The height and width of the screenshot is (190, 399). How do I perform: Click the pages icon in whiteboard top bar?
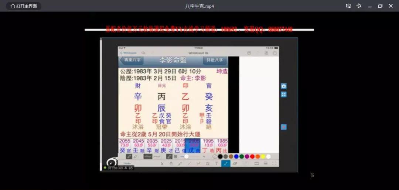(x=266, y=53)
